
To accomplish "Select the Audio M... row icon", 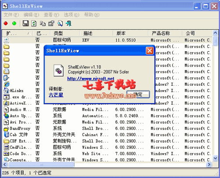I will point(6,109).
